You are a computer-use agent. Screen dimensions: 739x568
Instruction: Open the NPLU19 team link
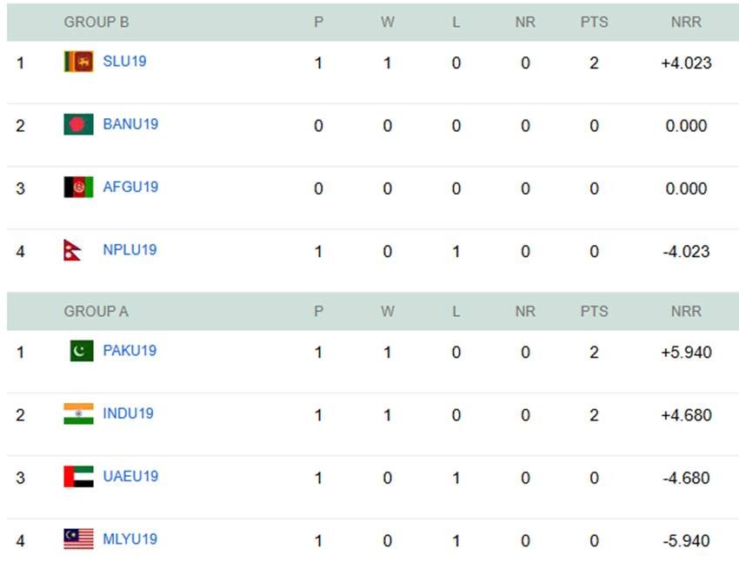[130, 250]
